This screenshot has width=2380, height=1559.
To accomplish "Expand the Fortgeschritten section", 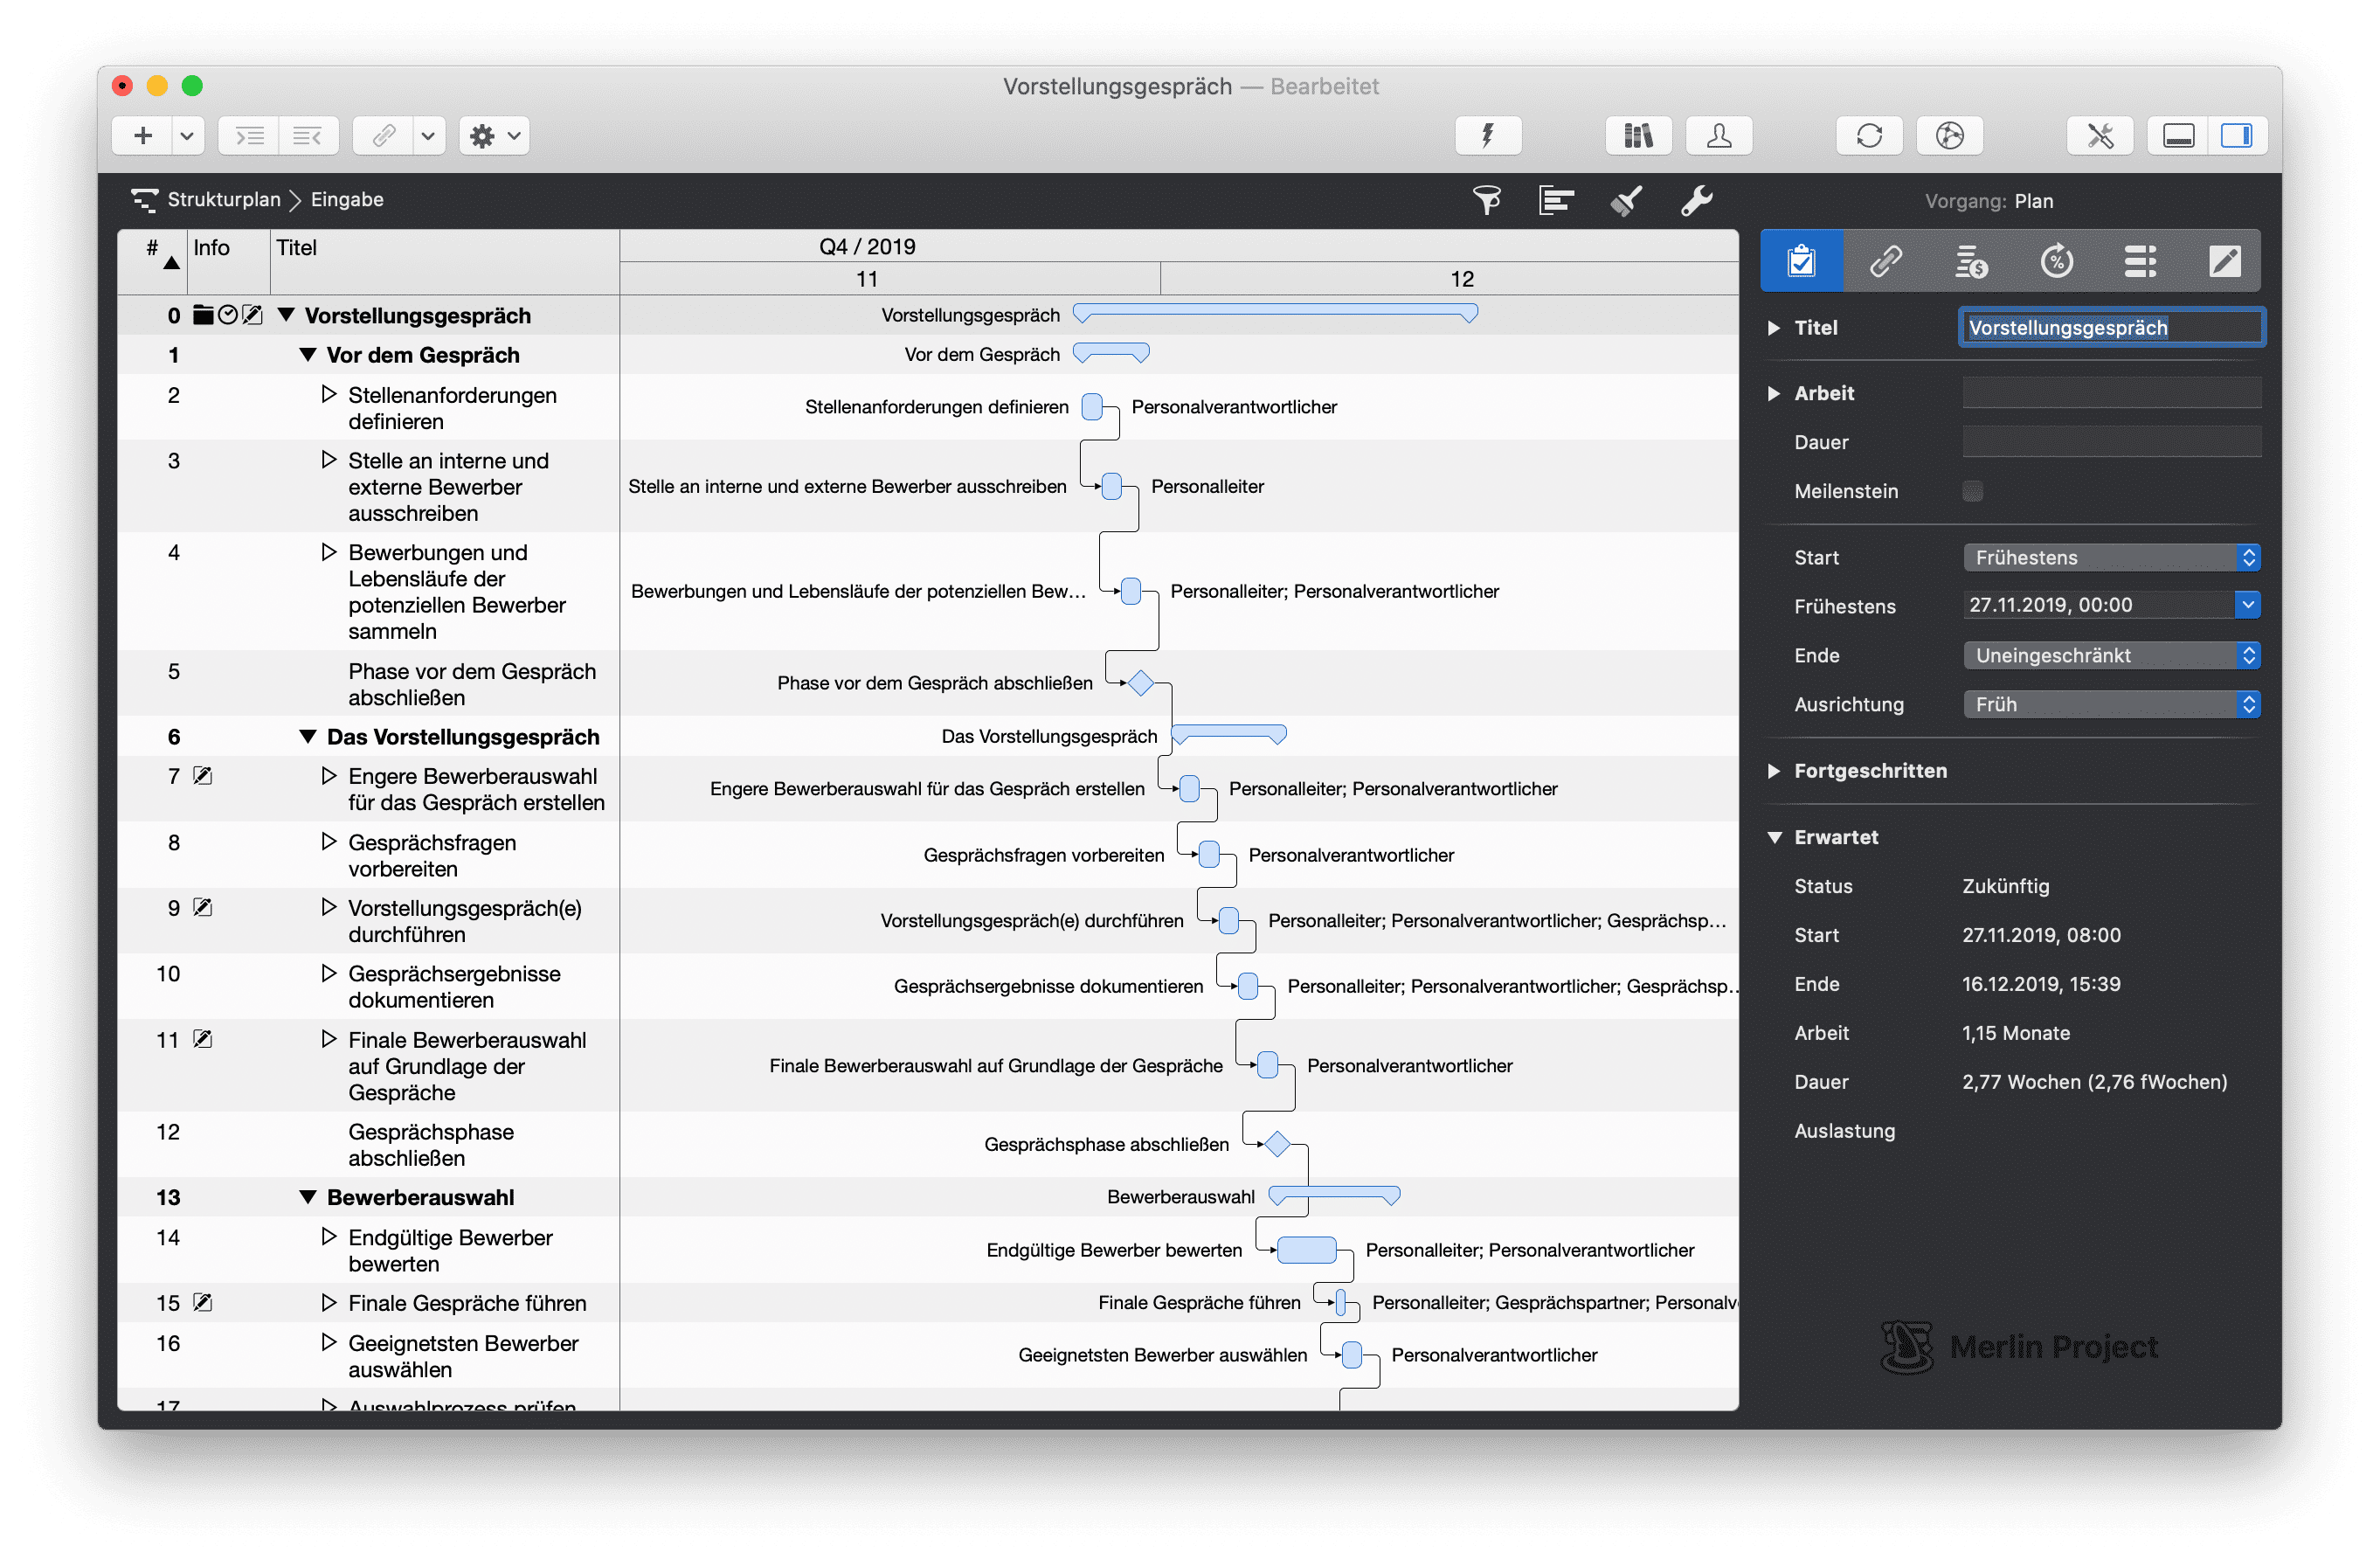I will [1774, 771].
